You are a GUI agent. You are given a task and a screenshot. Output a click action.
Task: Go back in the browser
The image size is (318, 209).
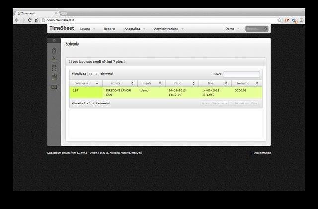17,20
